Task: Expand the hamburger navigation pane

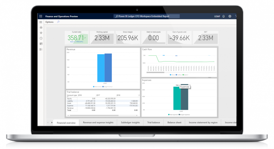Action: point(41,22)
